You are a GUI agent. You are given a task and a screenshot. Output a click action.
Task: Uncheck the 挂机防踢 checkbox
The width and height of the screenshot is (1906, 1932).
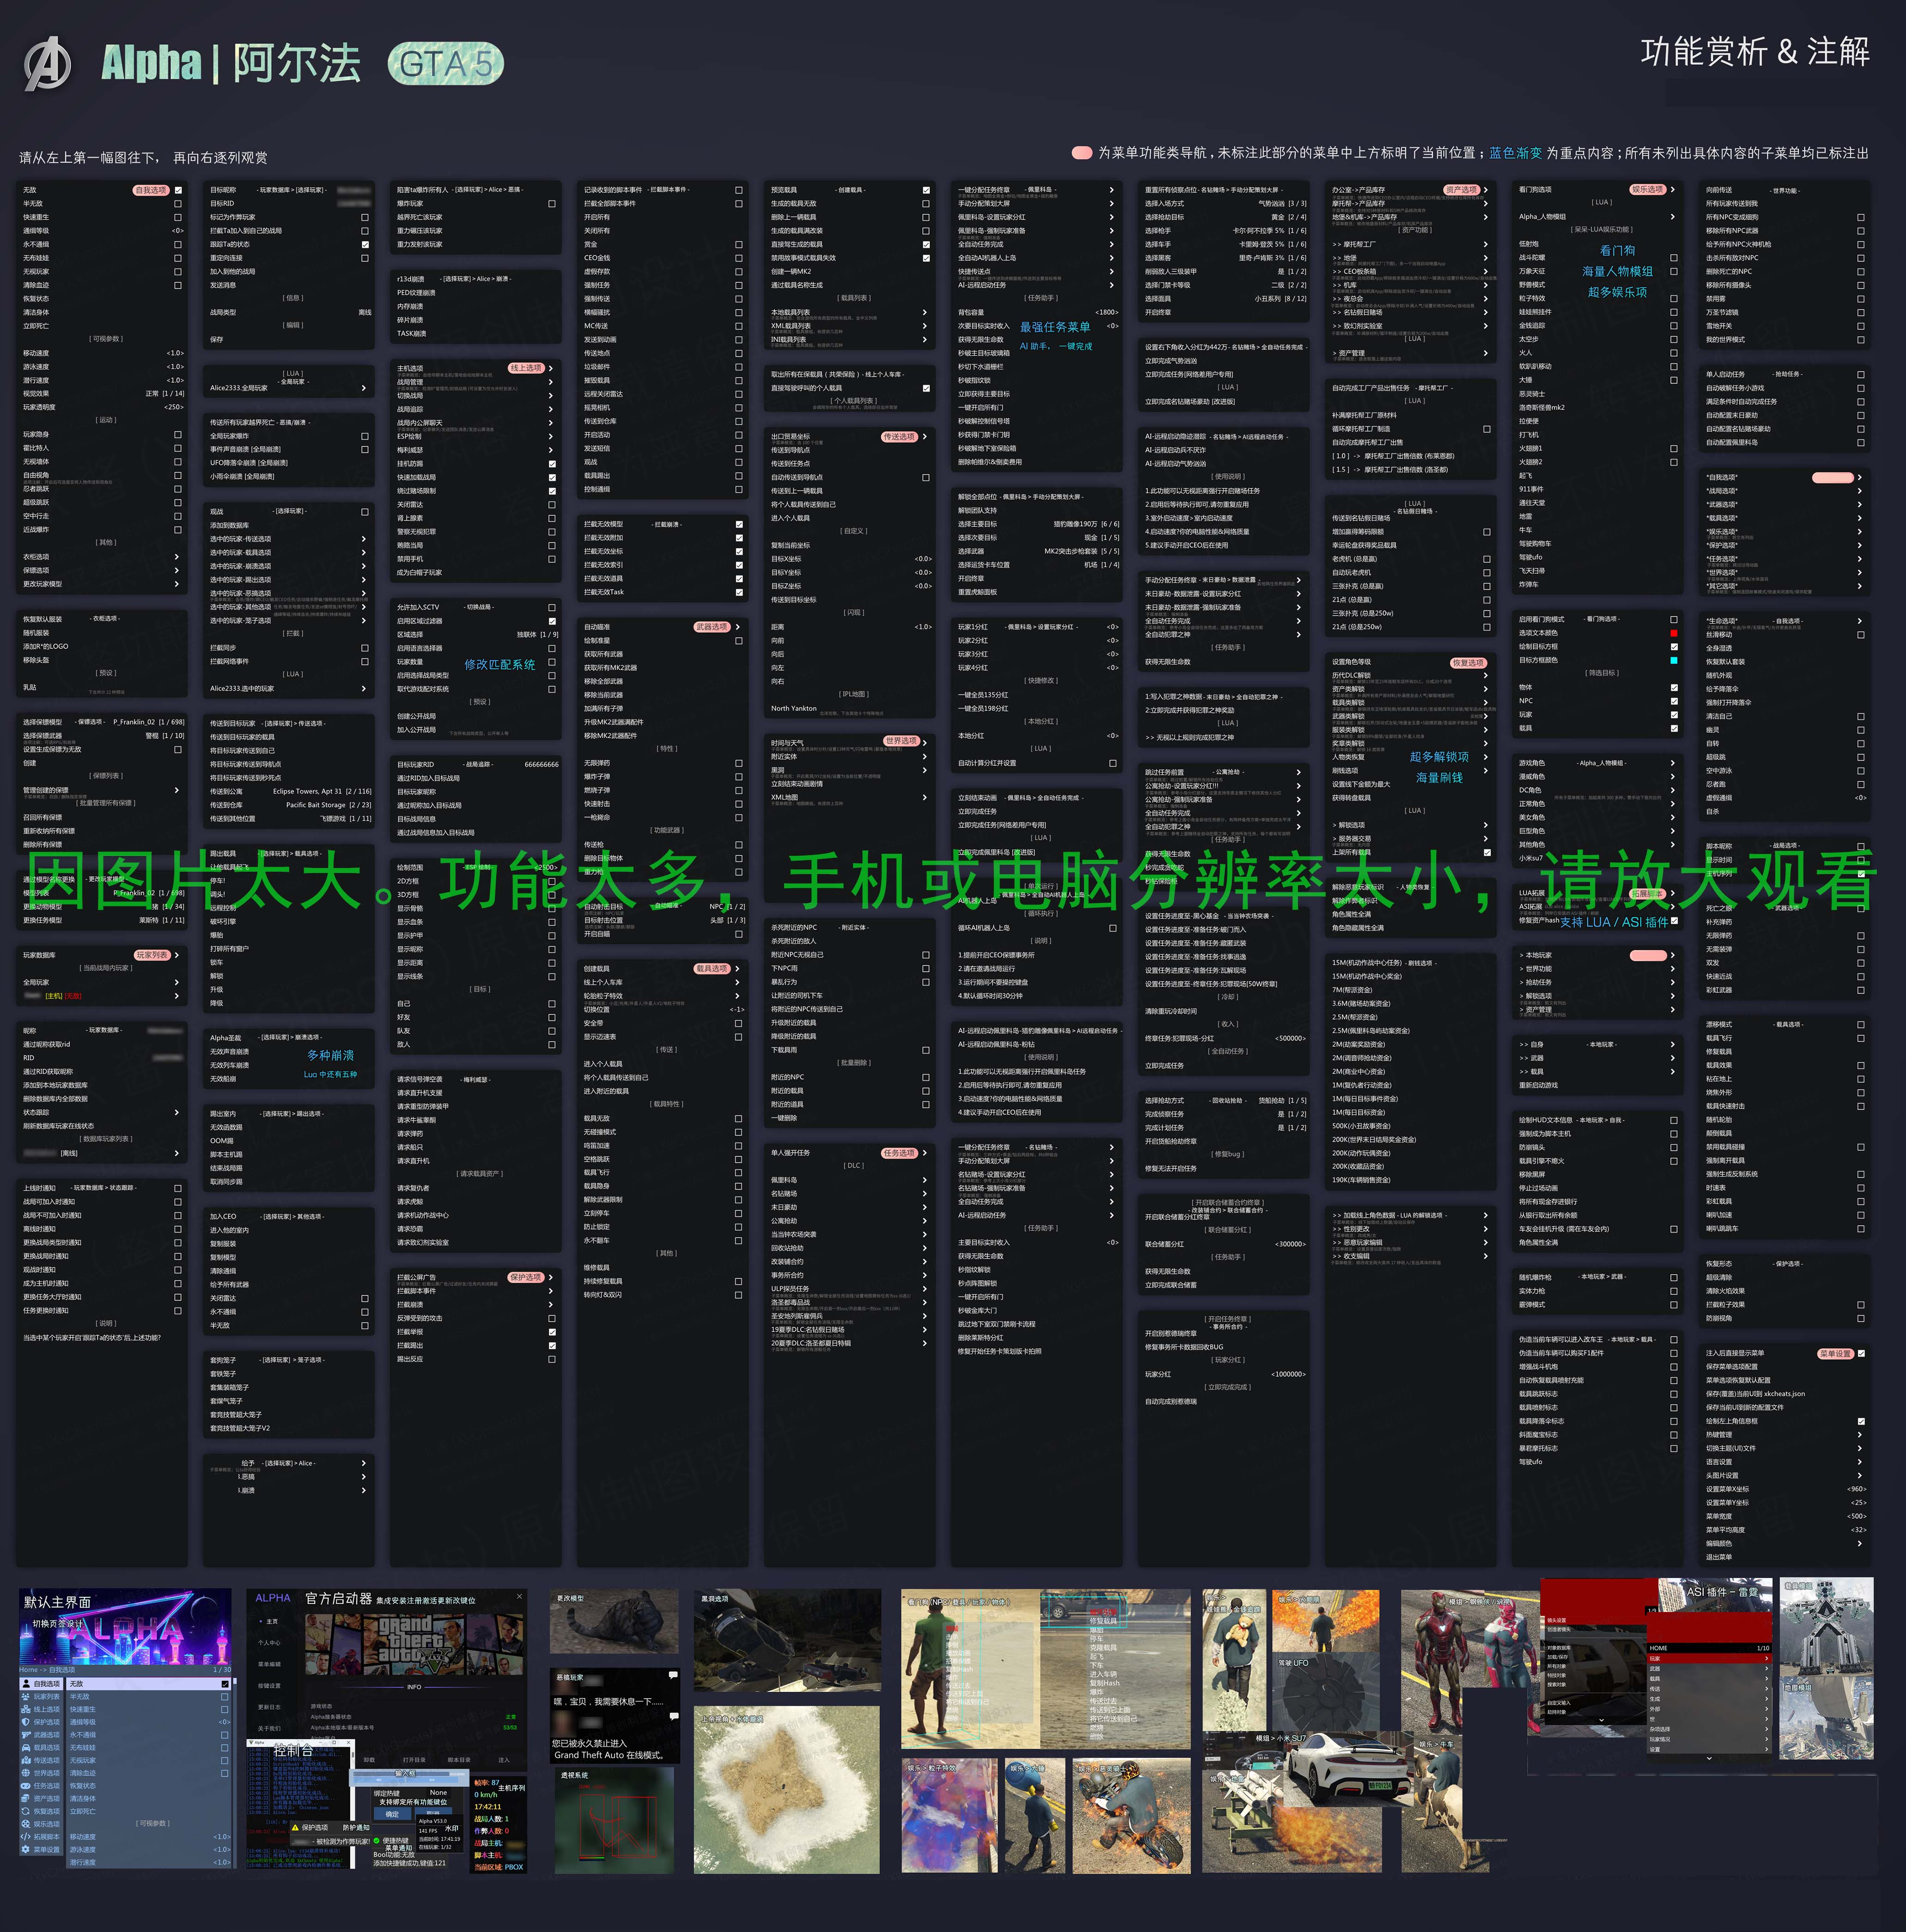tap(553, 464)
